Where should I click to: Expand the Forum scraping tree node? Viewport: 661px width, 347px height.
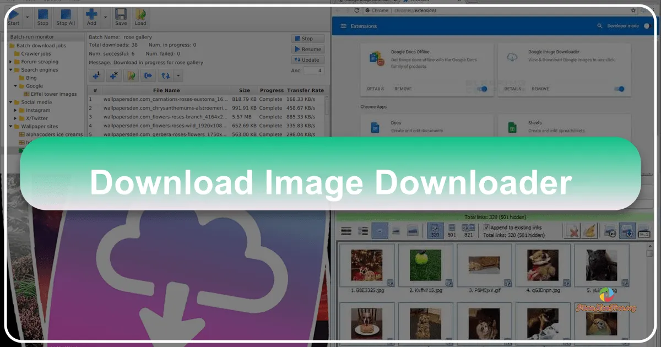[x=10, y=62]
